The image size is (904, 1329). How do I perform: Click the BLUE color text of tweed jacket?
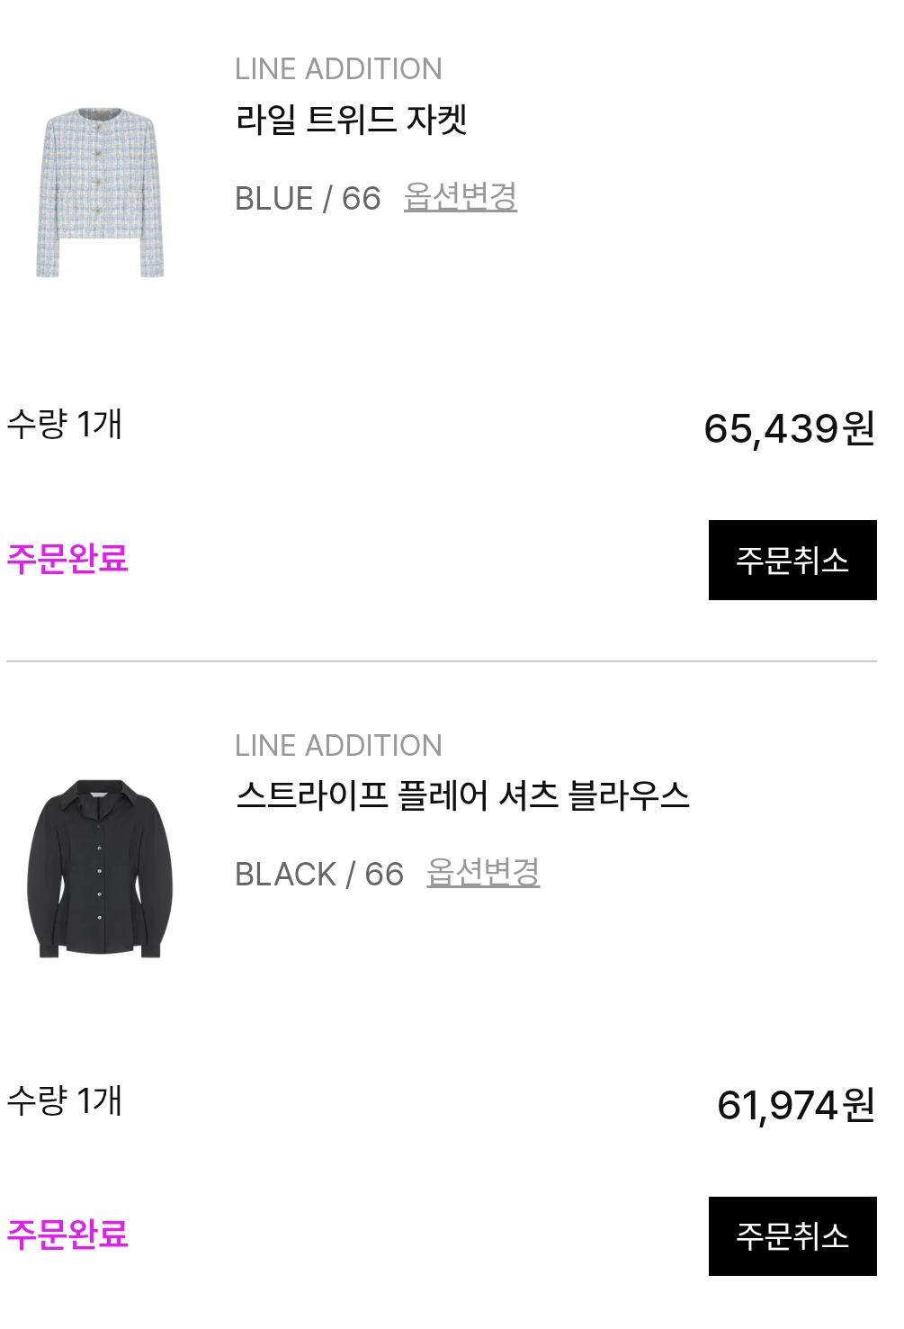click(273, 199)
